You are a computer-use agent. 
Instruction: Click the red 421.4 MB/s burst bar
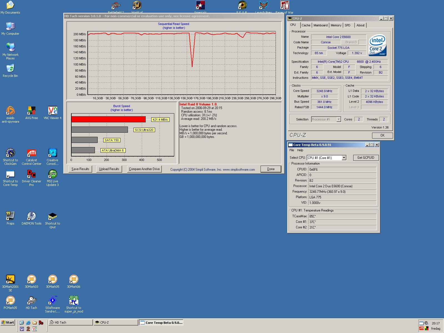[108, 119]
